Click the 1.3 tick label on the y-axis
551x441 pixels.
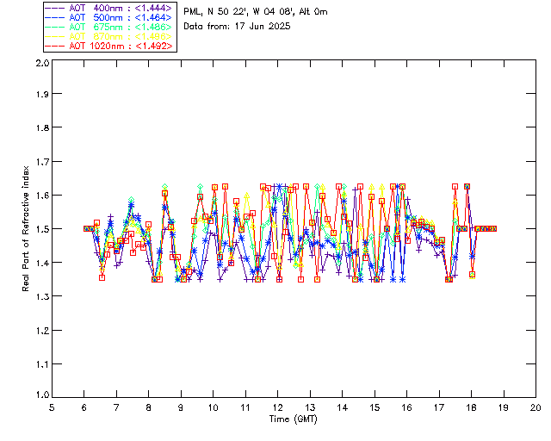point(42,296)
